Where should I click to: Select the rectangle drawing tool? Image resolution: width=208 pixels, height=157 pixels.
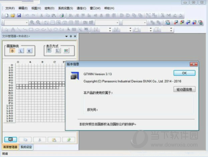tap(31, 30)
